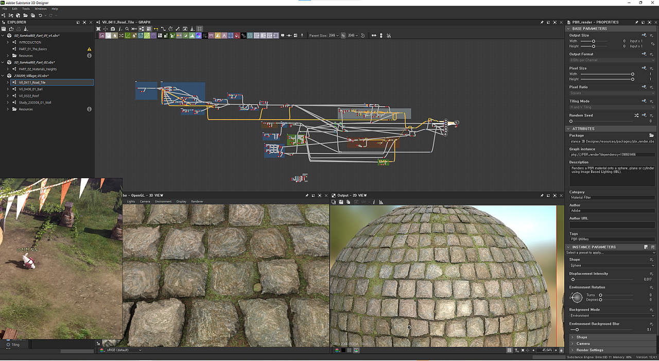Maximize the Explorer panel
Viewport: 659px width, 361px height.
tap(84, 22)
